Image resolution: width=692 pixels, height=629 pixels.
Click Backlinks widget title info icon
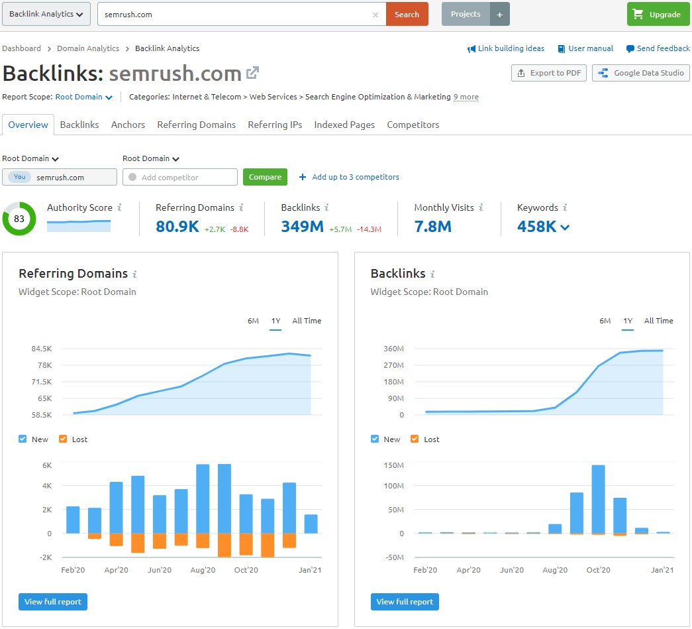(432, 274)
